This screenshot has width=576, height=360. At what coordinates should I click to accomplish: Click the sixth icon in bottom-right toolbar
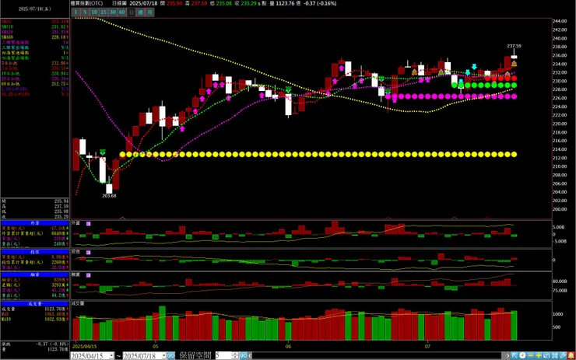point(555,355)
